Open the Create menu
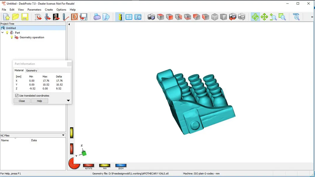 (x=49, y=10)
